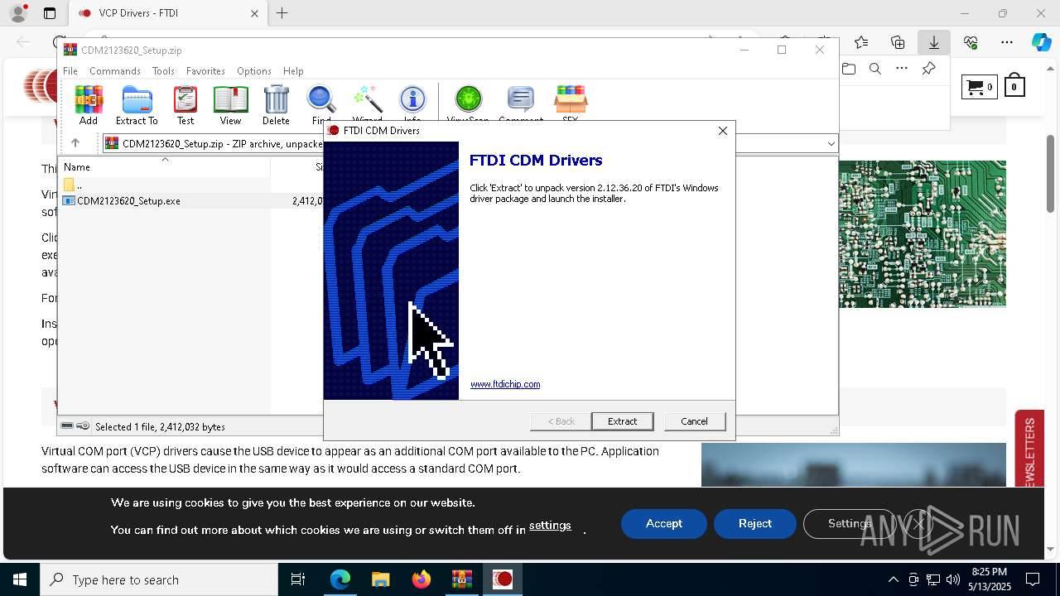This screenshot has height=596, width=1060.
Task: Open the Favorites menu
Action: tap(205, 71)
